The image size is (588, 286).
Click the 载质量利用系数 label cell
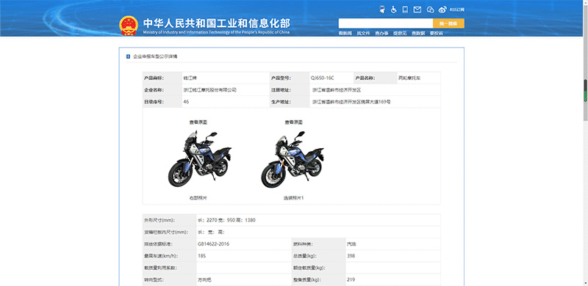[x=170, y=268]
